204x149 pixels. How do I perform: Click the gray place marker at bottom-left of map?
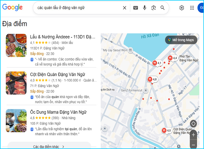(x=105, y=128)
